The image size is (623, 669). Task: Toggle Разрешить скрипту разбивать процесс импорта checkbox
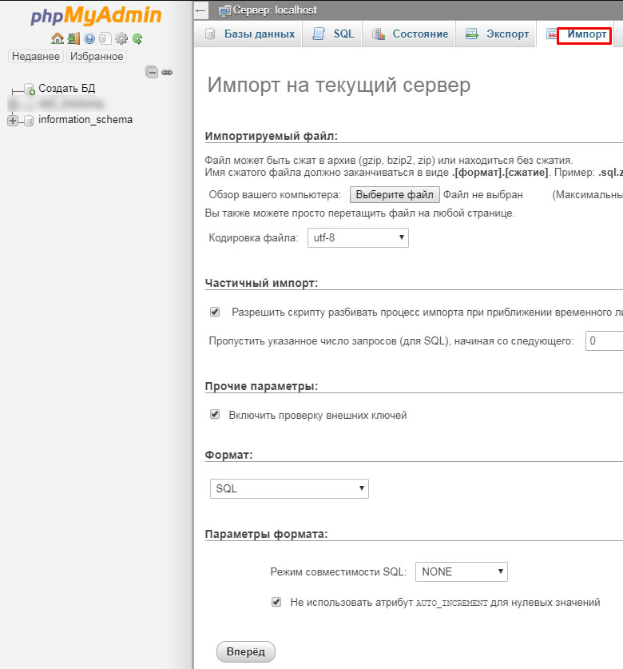tap(215, 312)
